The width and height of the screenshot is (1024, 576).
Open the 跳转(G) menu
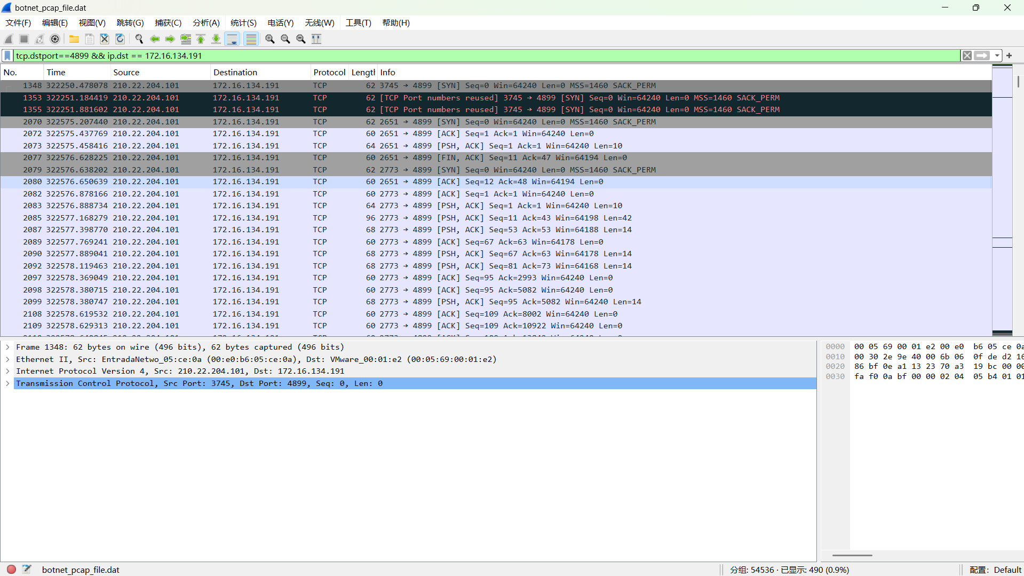(130, 23)
